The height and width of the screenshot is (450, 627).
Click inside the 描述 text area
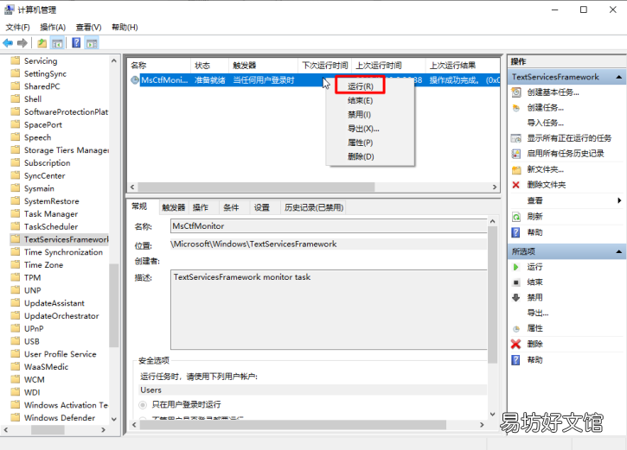329,310
